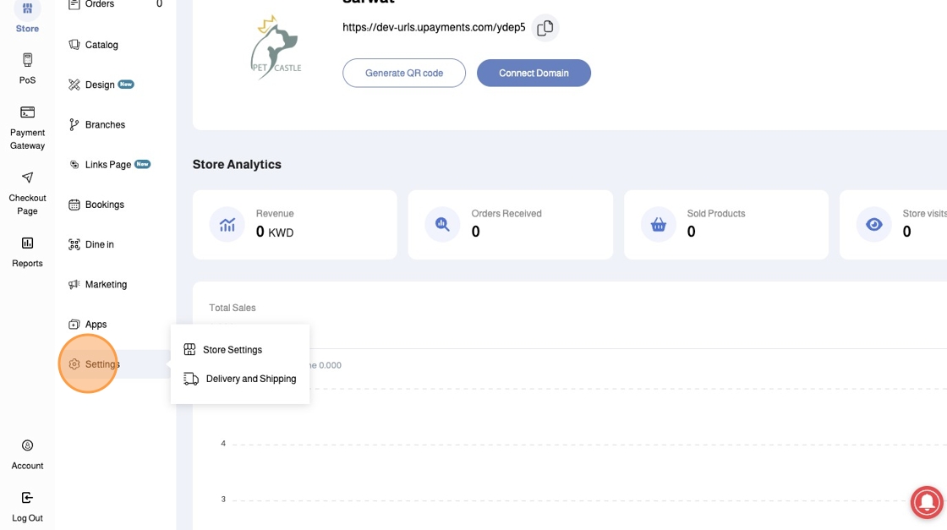Image resolution: width=947 pixels, height=530 pixels.
Task: Open Apps in the sidebar
Action: click(x=88, y=324)
